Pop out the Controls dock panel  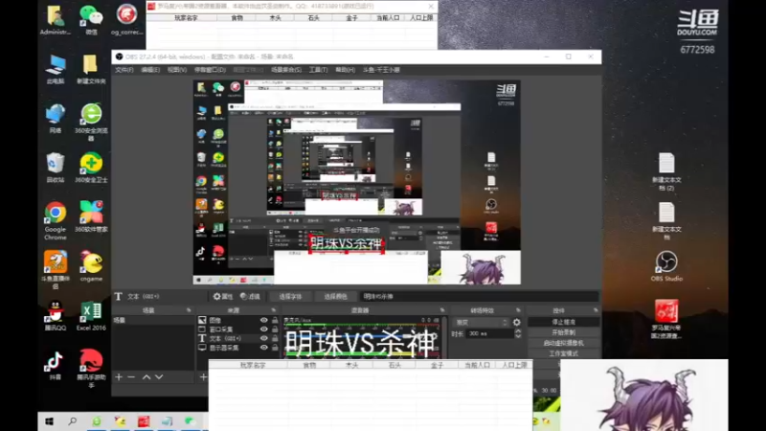coord(596,310)
